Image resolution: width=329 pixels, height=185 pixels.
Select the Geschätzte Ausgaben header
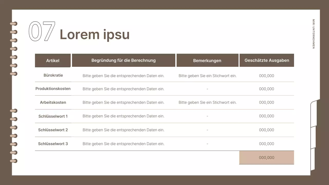267,60
